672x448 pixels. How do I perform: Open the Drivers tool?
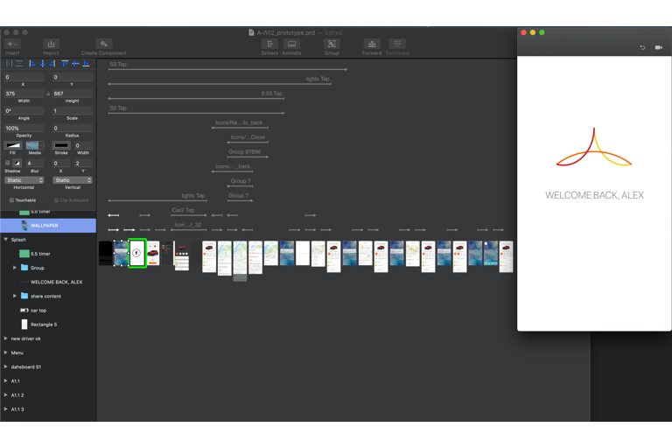(x=269, y=44)
